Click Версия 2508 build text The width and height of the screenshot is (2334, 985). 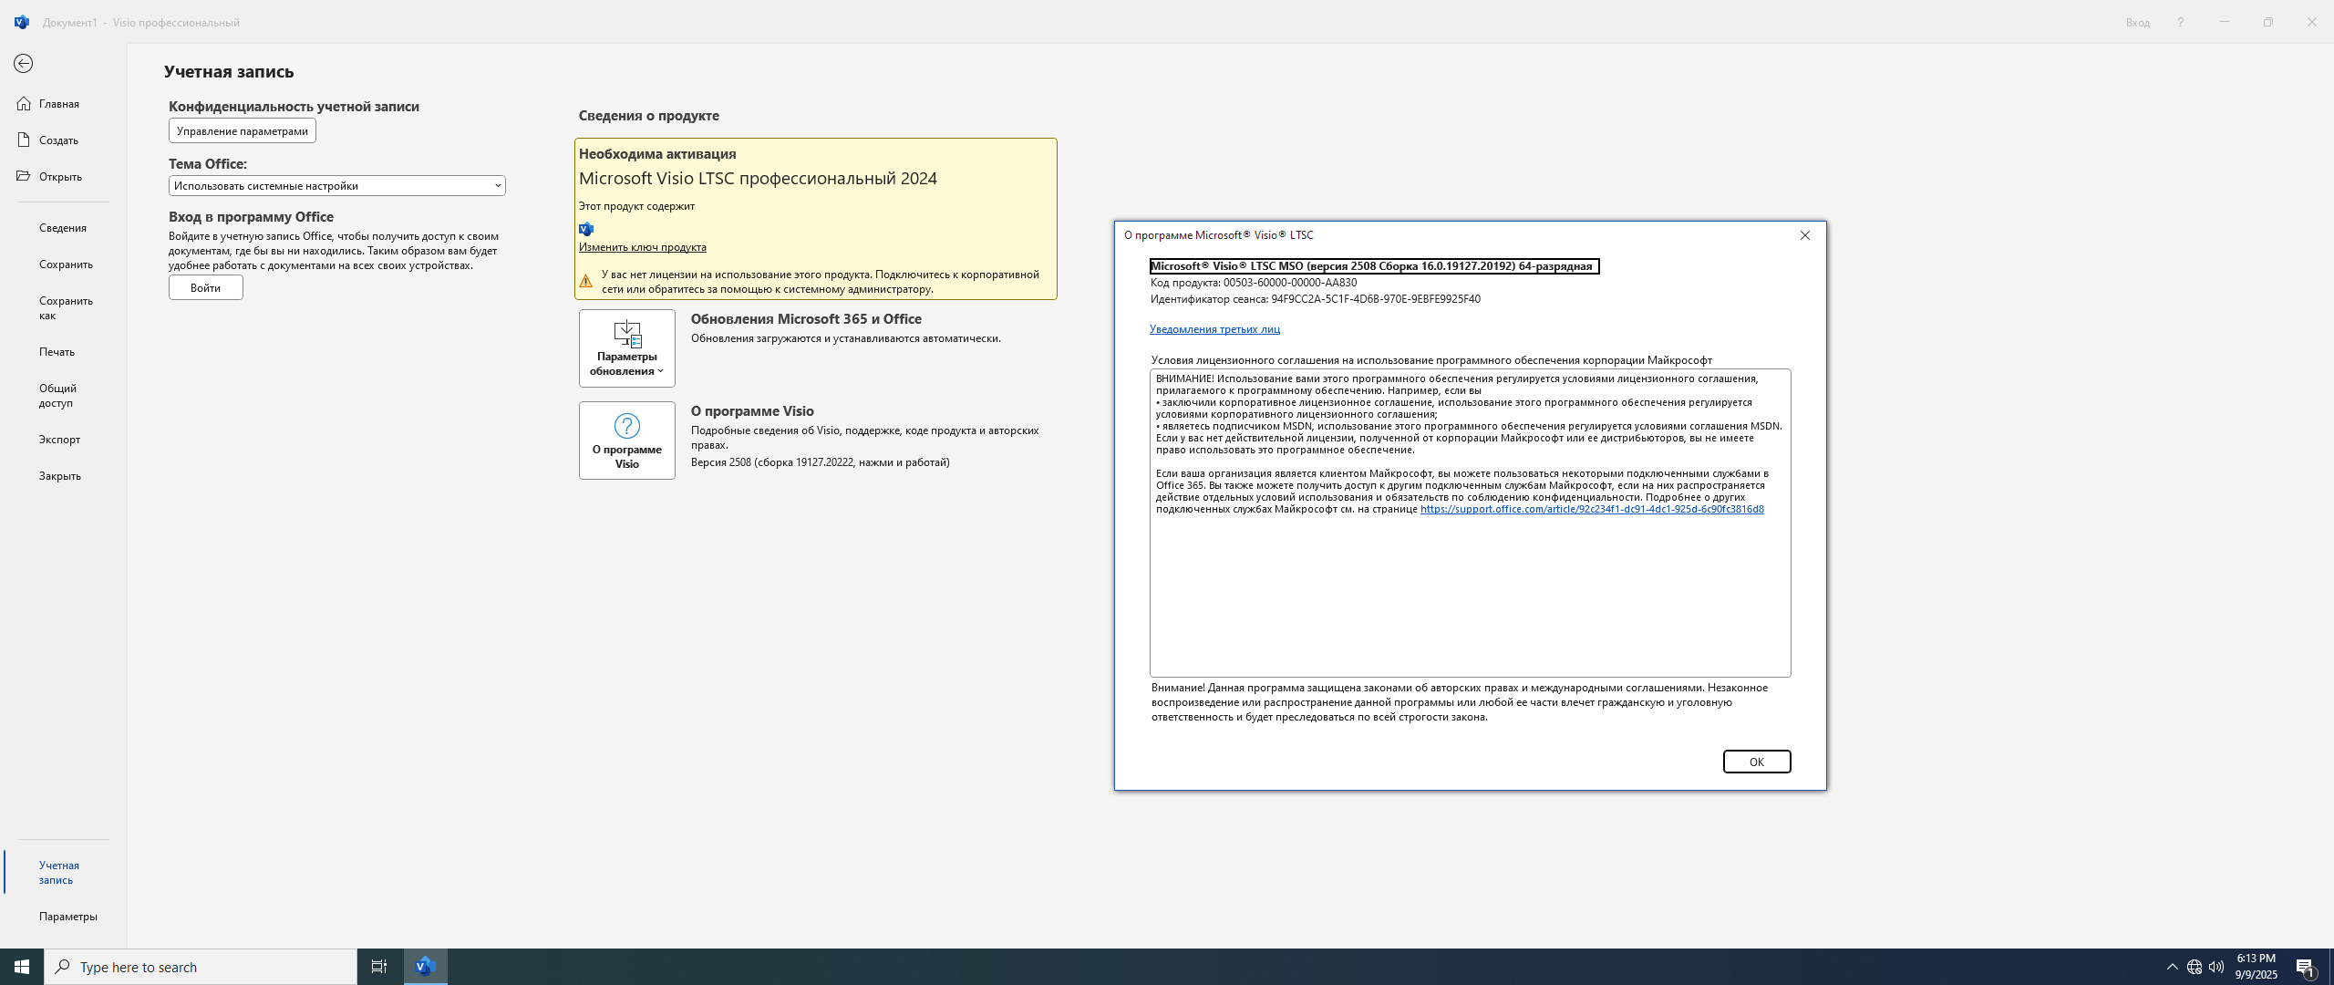coord(821,462)
